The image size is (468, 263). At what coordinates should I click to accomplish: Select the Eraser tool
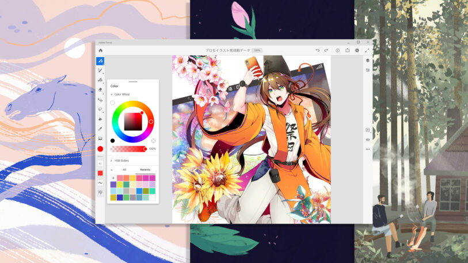tap(100, 90)
